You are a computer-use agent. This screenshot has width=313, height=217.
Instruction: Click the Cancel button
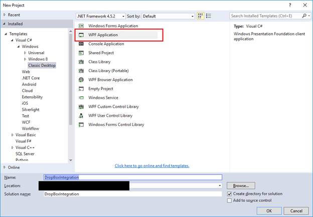pos(296,211)
